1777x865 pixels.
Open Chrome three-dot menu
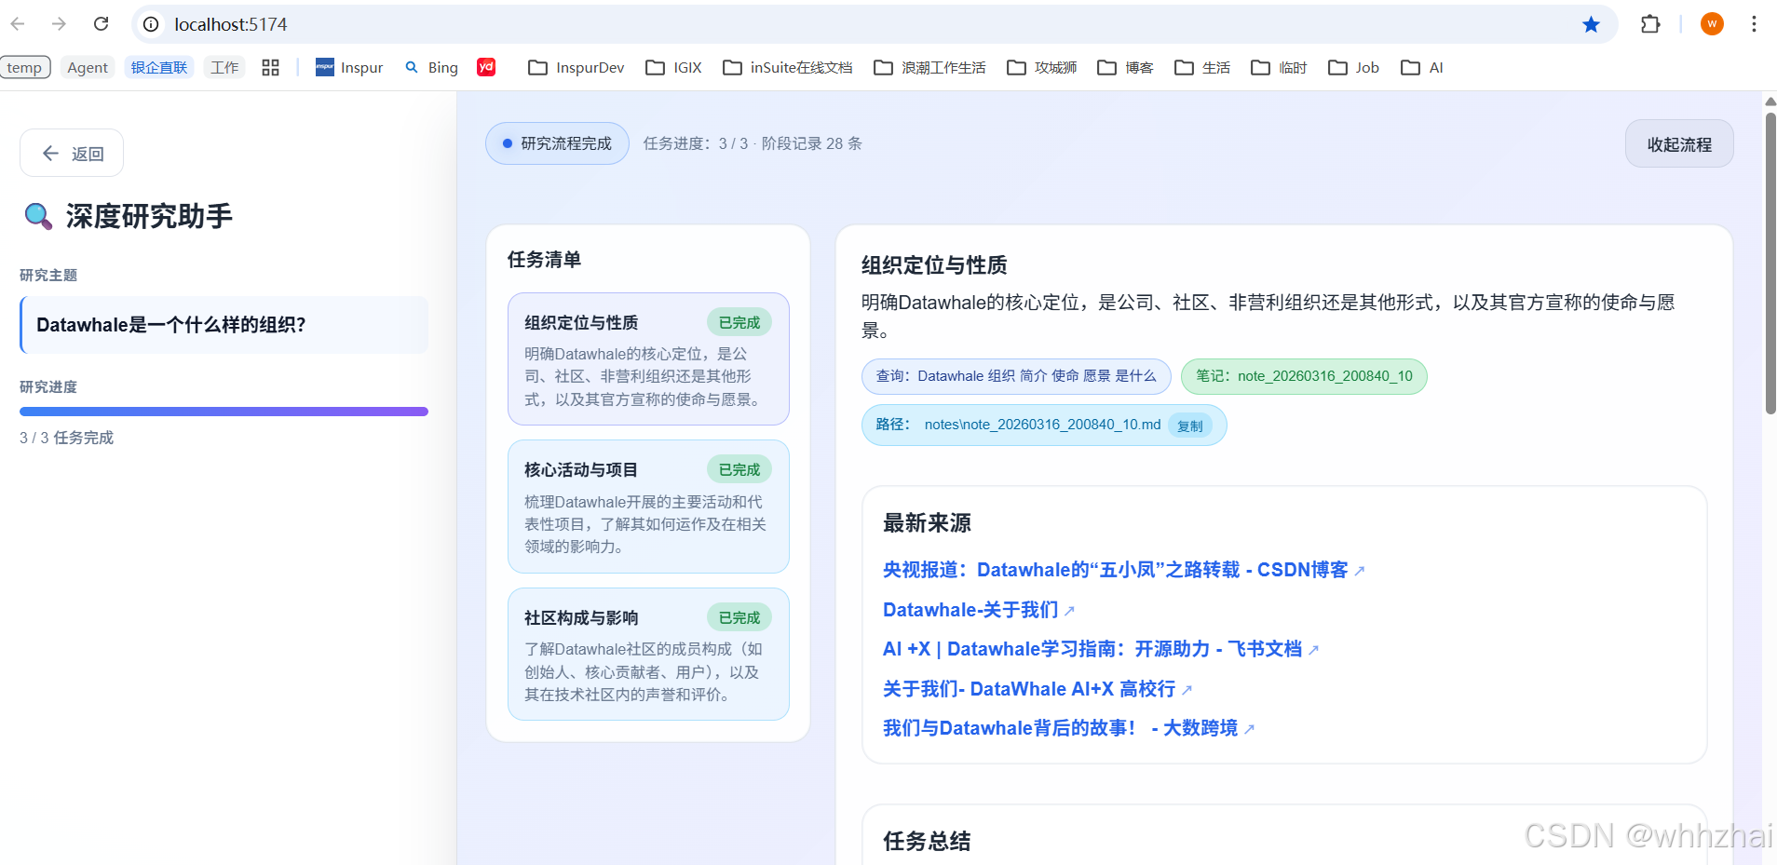1754,24
